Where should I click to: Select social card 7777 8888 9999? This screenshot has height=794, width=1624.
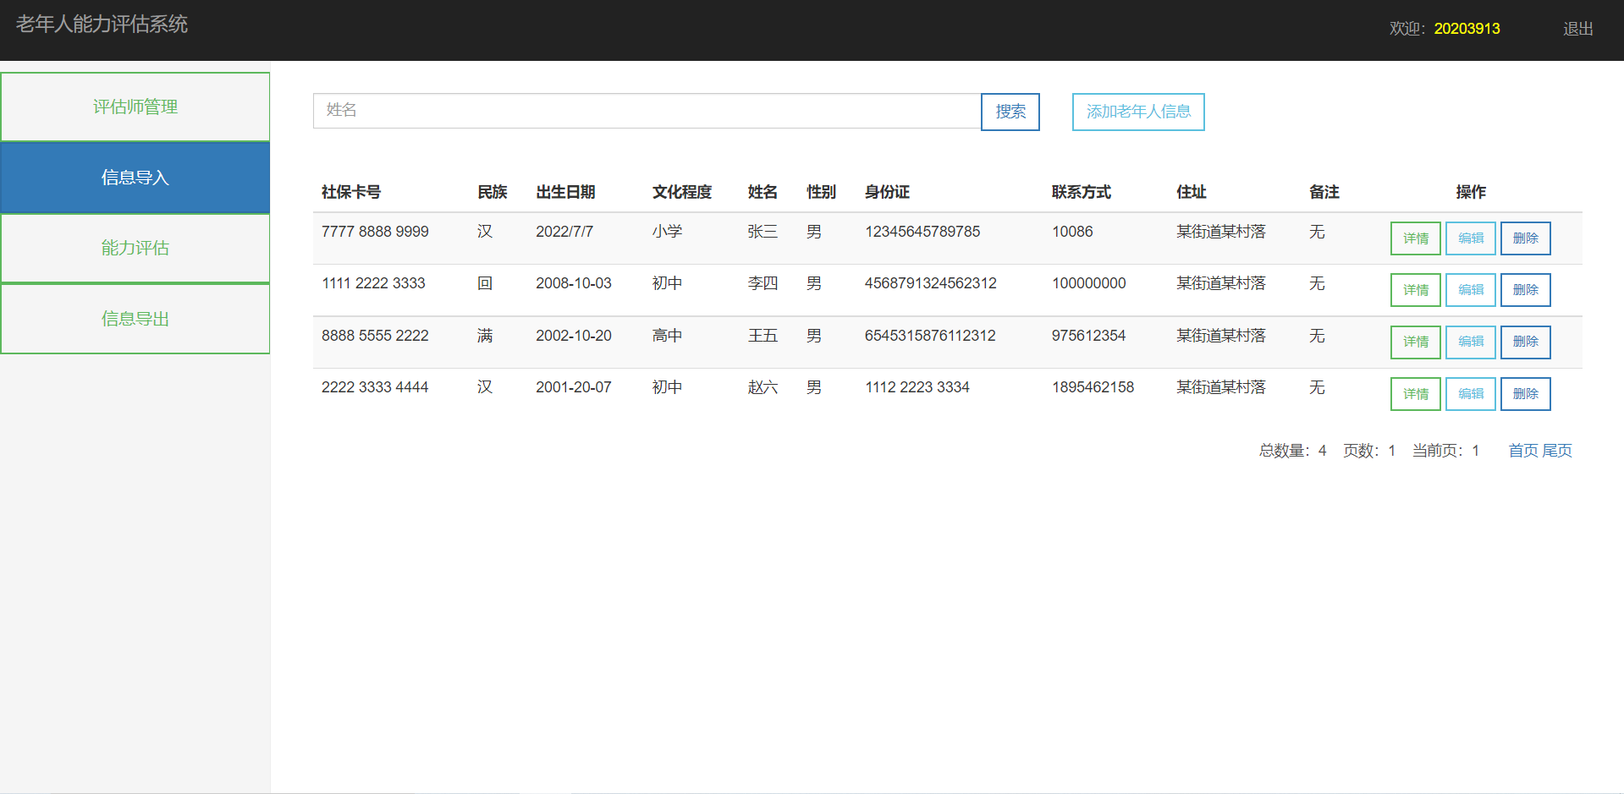click(375, 232)
